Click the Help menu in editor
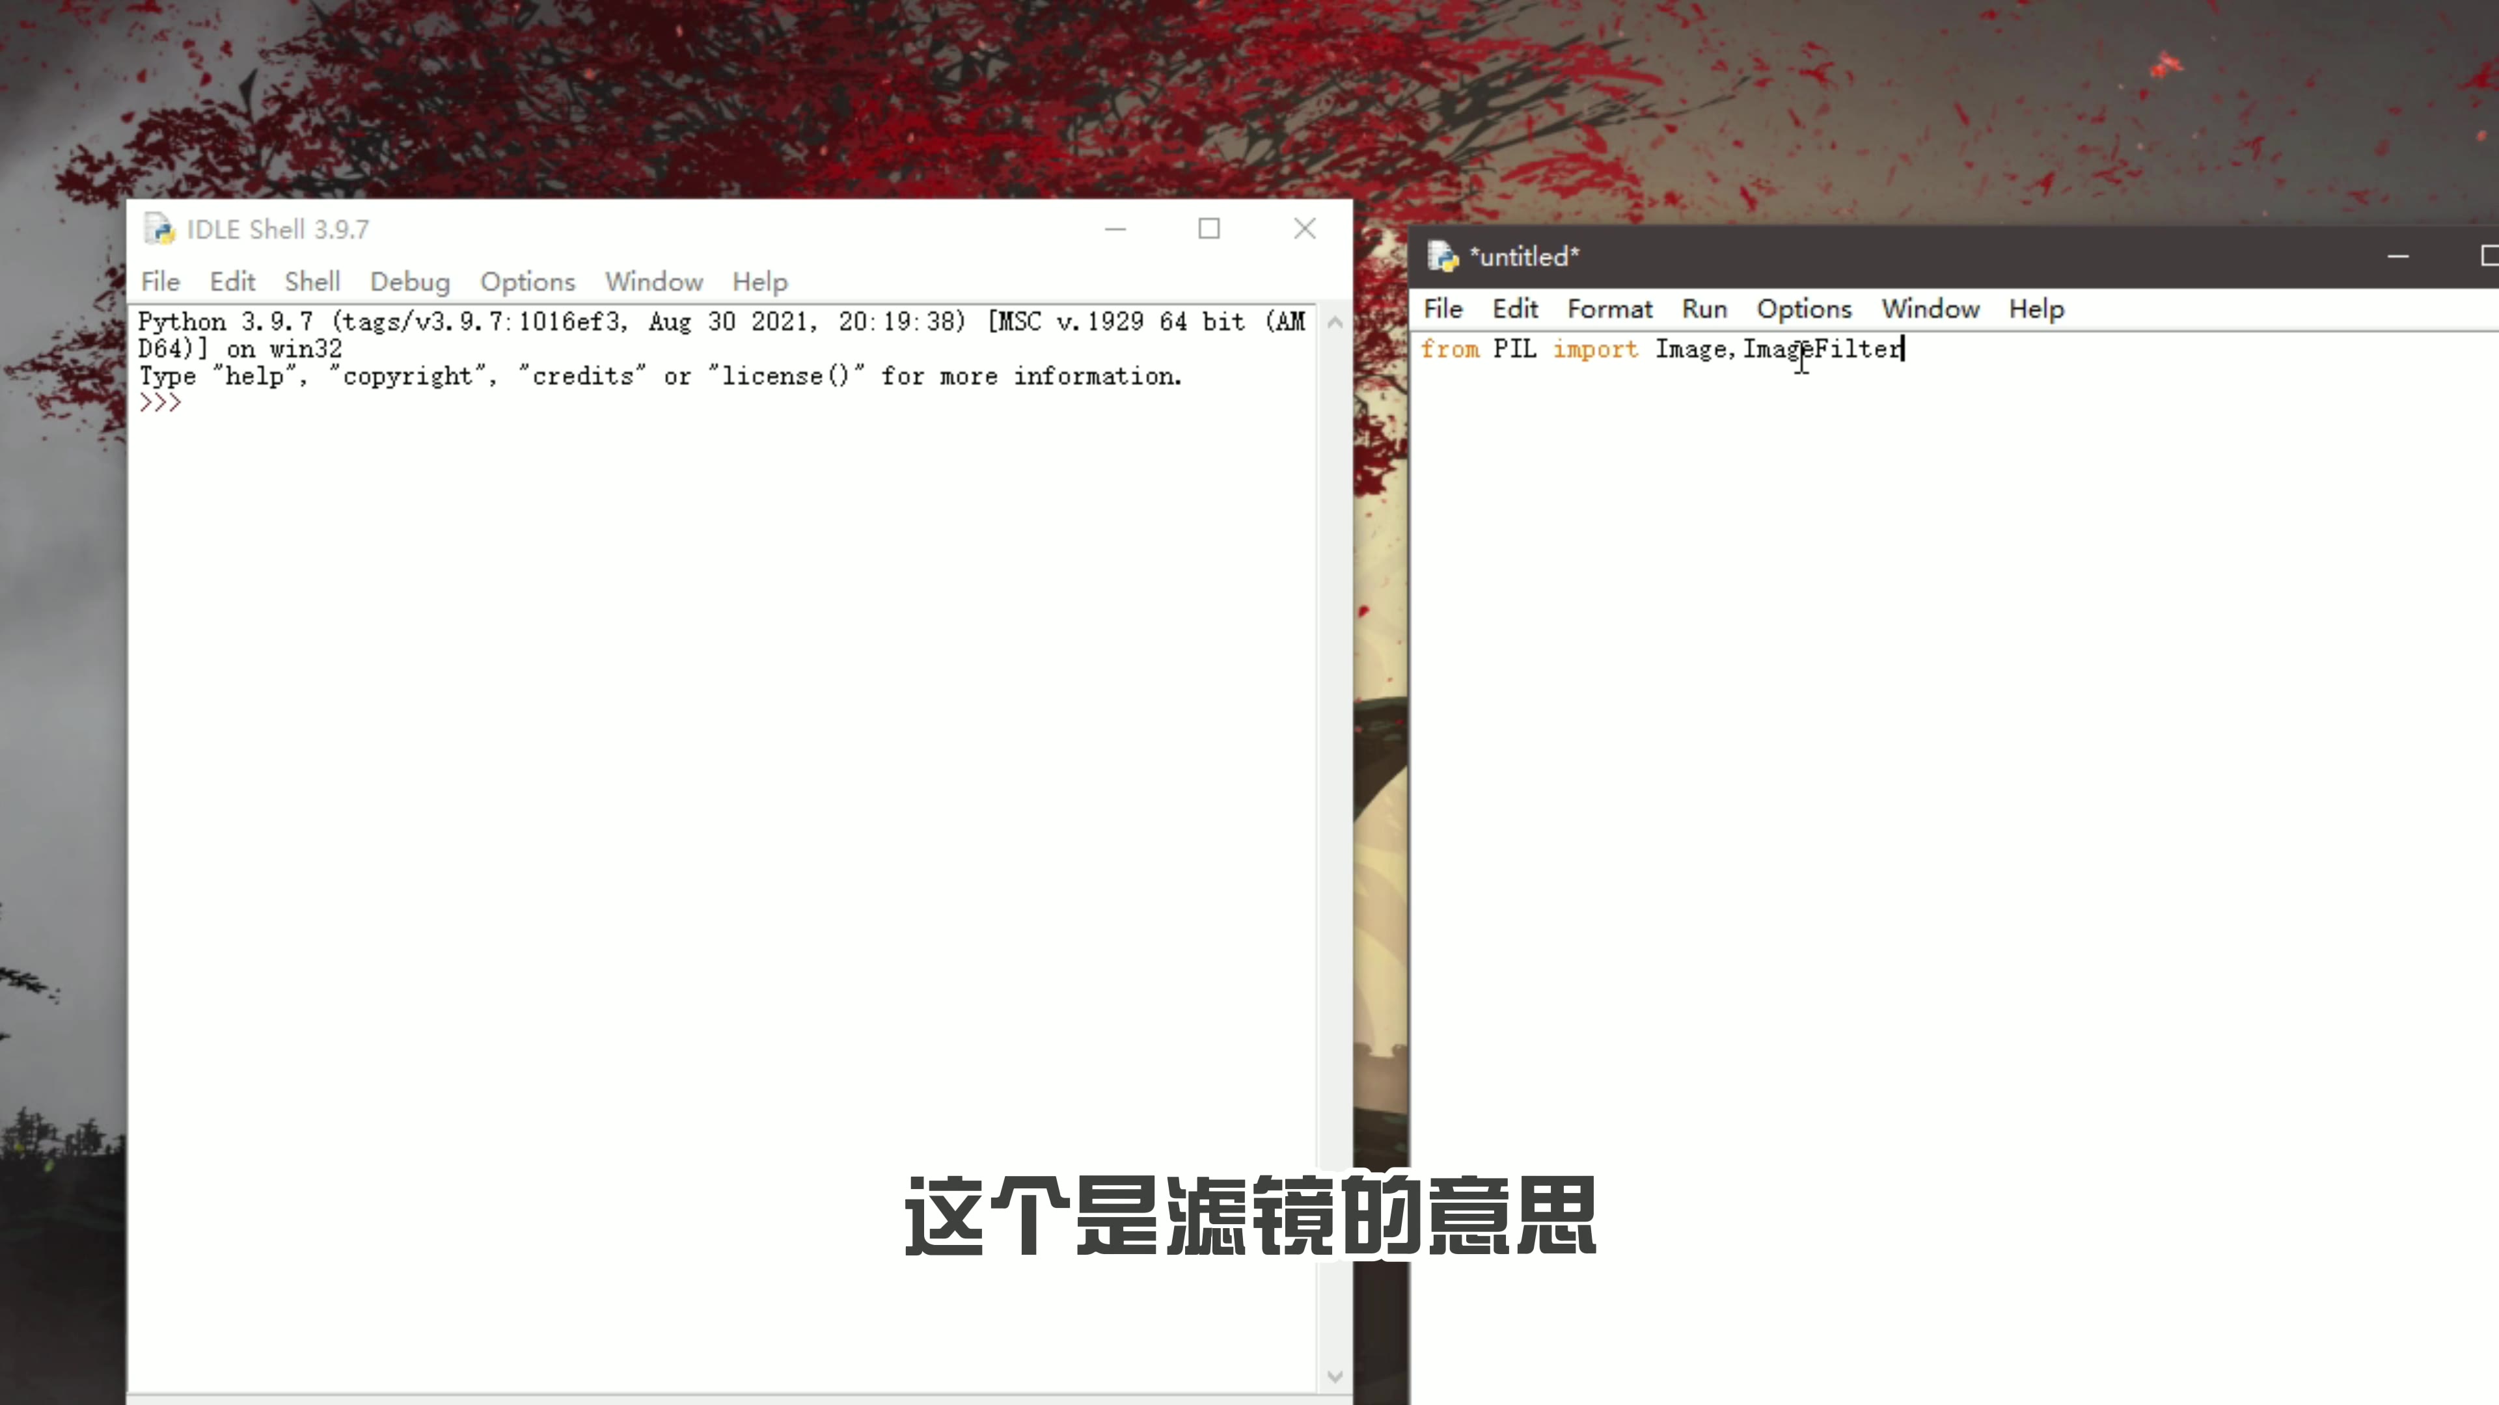2499x1405 pixels. [2036, 309]
